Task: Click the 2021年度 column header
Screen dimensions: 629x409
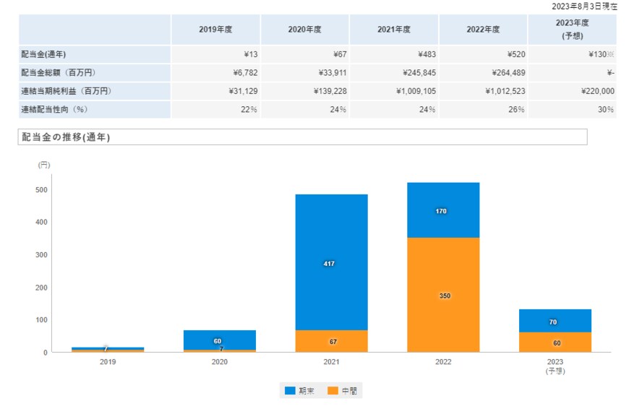Action: click(x=393, y=30)
